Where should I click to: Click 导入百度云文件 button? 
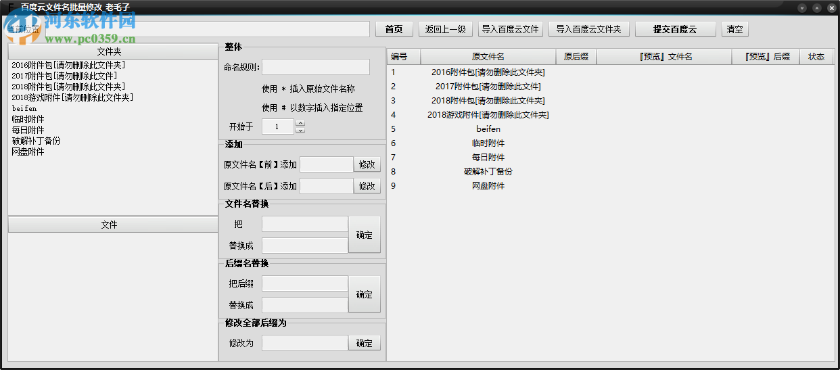point(510,29)
